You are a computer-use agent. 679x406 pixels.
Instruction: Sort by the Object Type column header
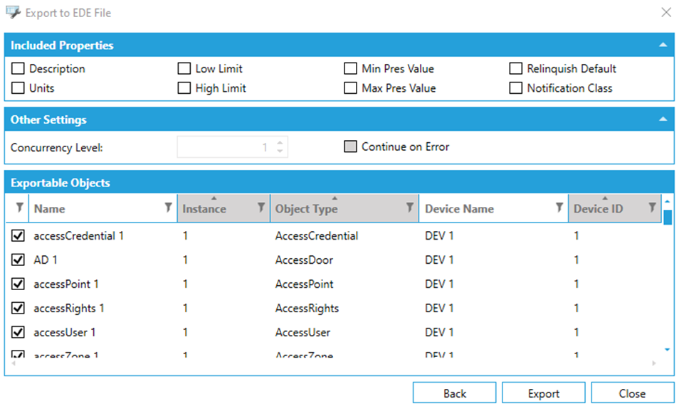[x=335, y=208]
